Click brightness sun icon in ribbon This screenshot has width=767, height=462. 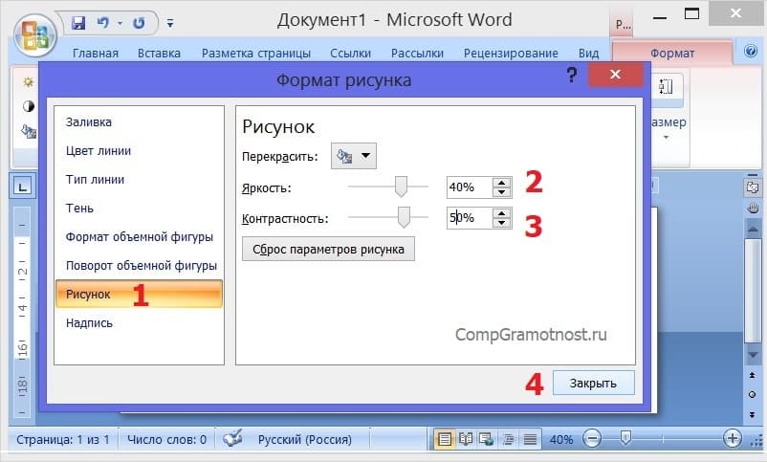click(x=29, y=81)
